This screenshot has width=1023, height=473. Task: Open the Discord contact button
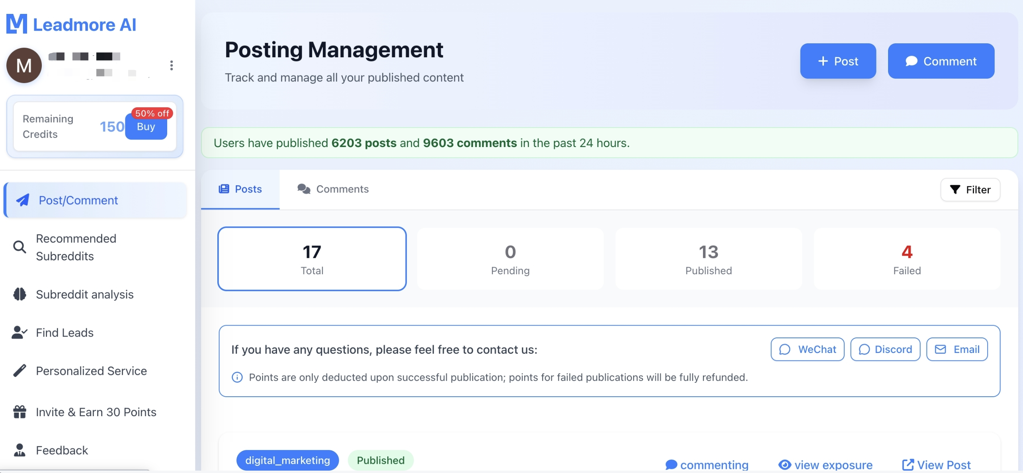pos(885,349)
